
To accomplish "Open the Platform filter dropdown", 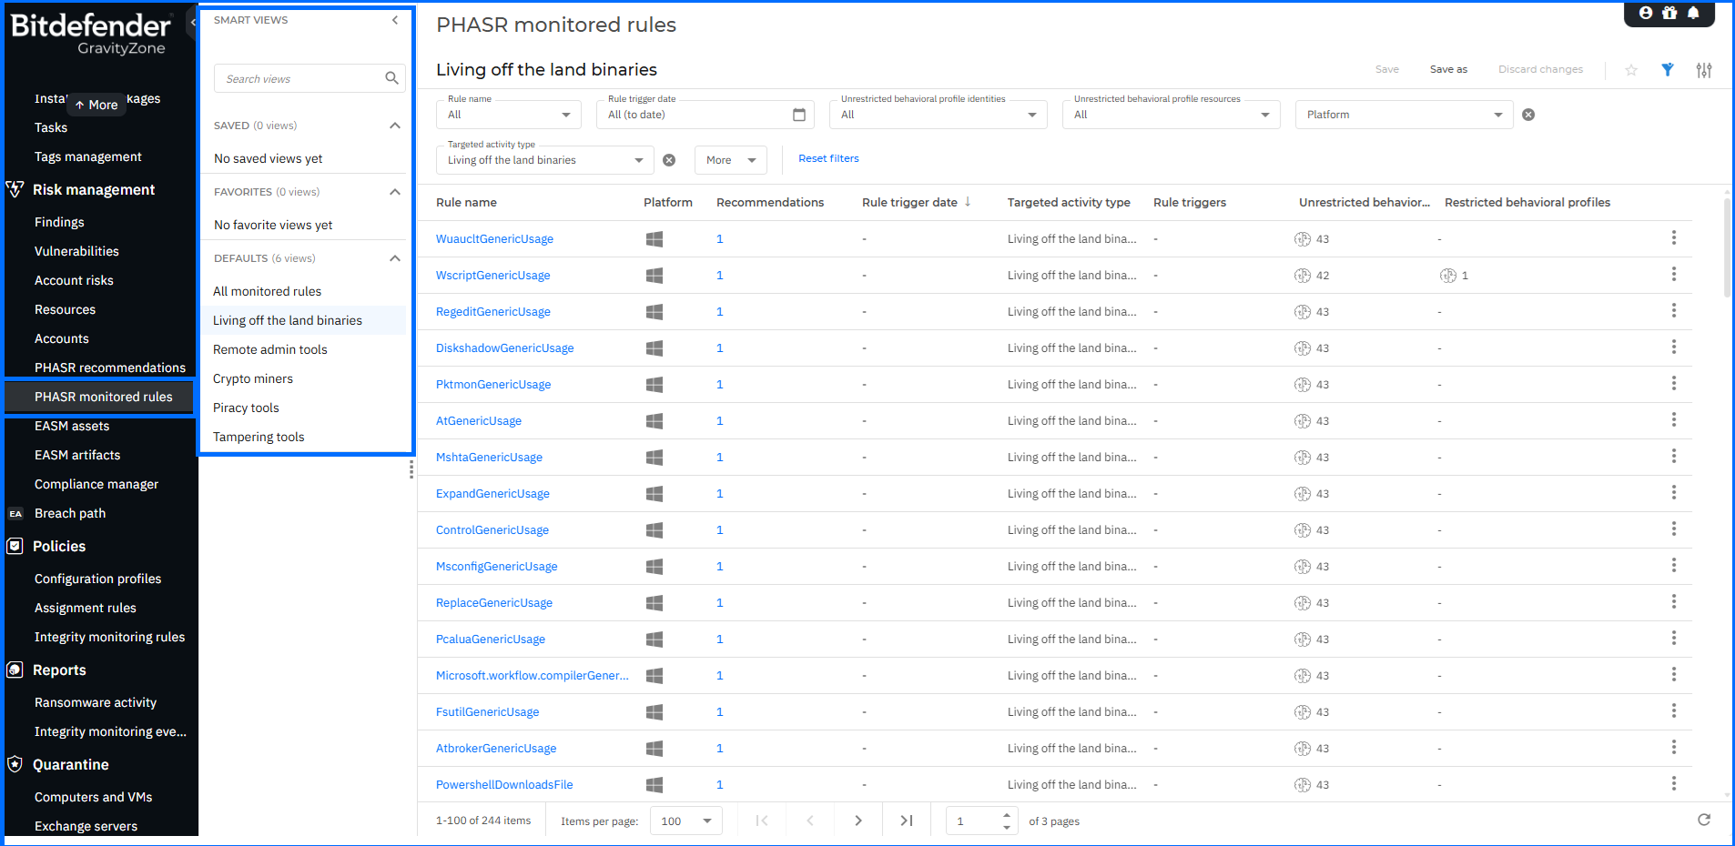I will 1497,115.
